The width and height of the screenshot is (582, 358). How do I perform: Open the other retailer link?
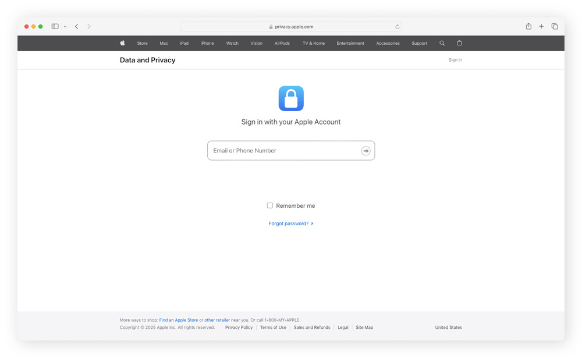(x=217, y=320)
